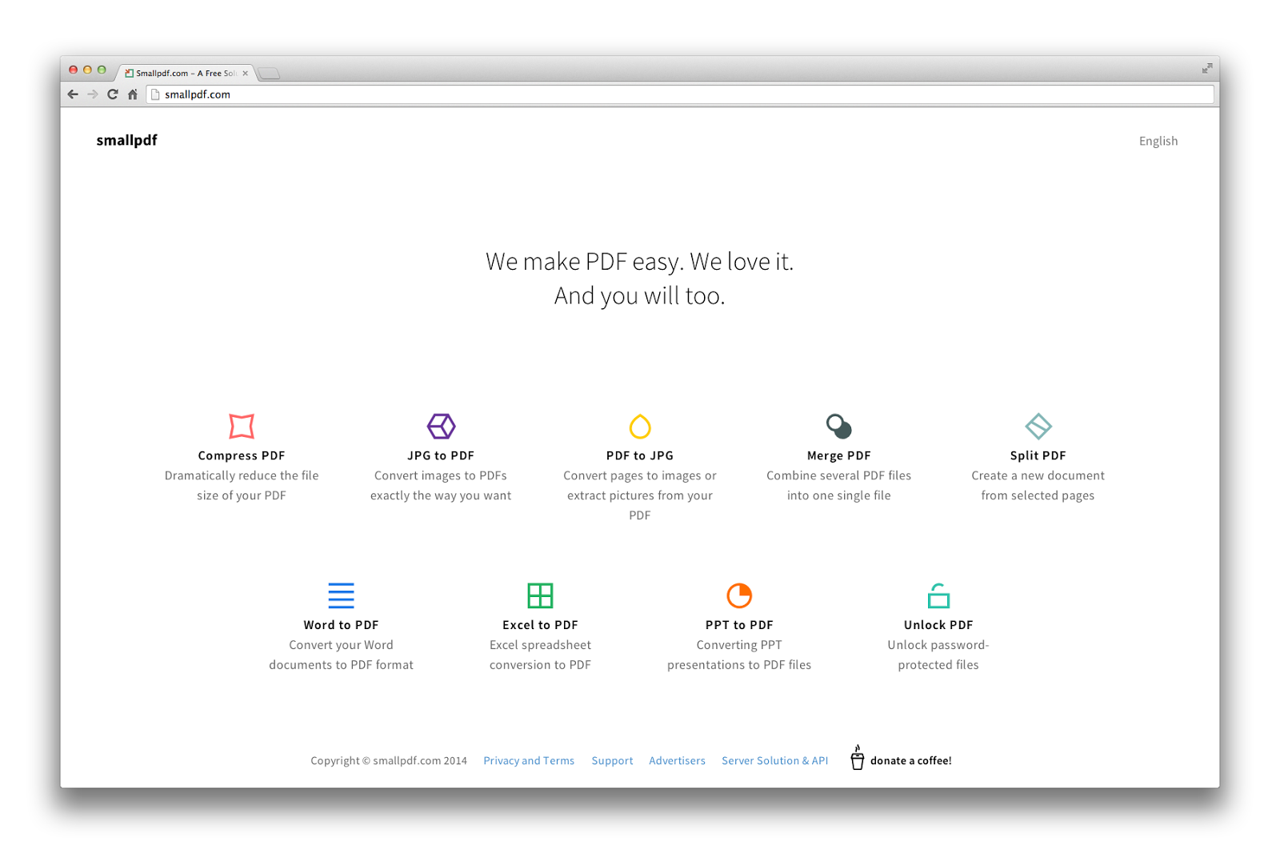Go to the Support page link
Image resolution: width=1280 pixels, height=854 pixels.
(612, 760)
